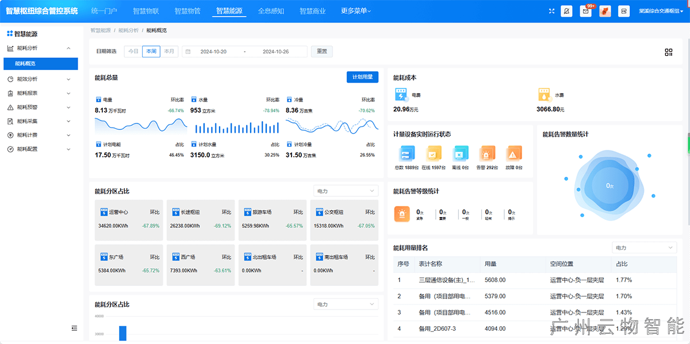Click the muted notification bell icon
This screenshot has width=690, height=344.
tap(566, 11)
